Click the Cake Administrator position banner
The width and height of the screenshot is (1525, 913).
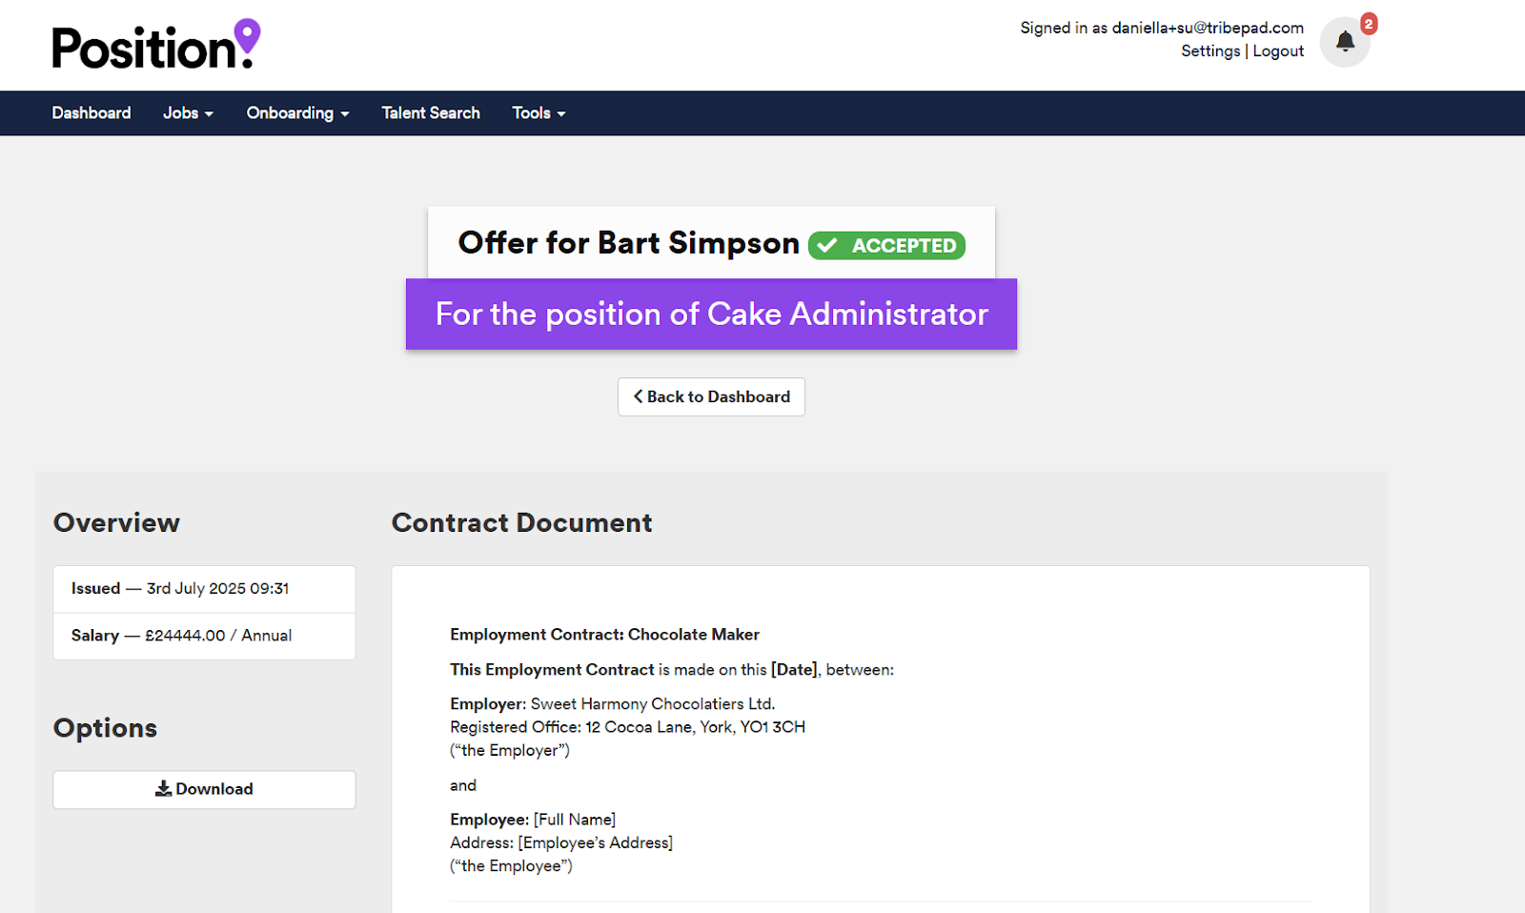[711, 314]
